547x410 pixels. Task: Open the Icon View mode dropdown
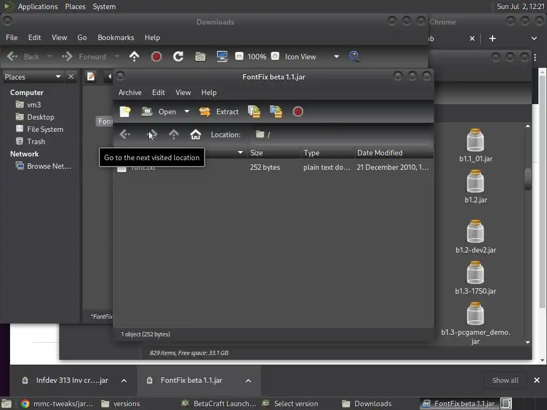[311, 57]
